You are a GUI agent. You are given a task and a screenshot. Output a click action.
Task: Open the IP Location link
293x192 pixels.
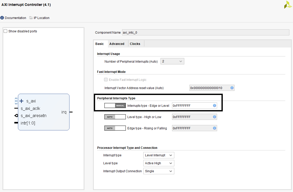tap(42, 18)
